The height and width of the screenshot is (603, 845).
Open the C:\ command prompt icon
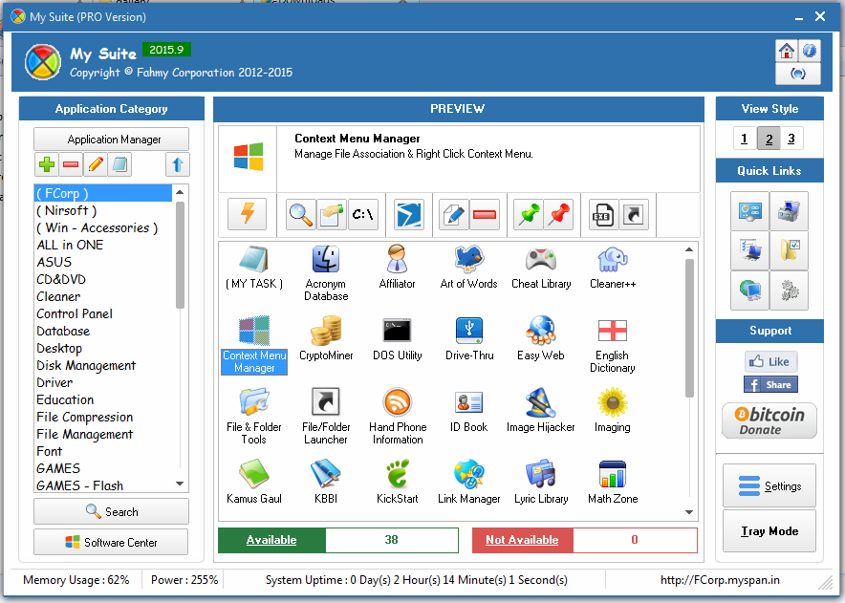point(362,214)
